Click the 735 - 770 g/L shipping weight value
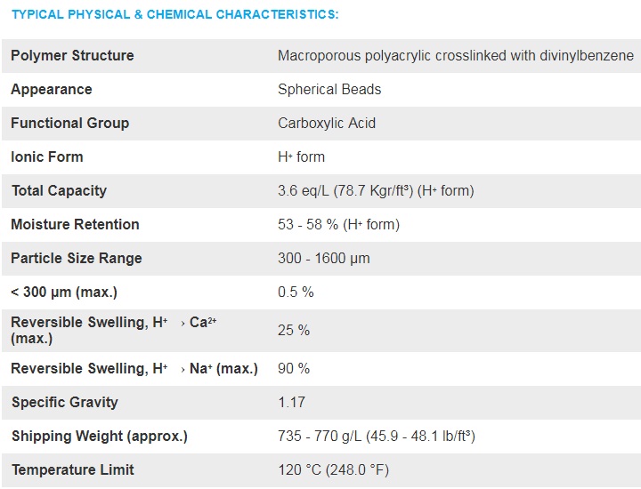The height and width of the screenshot is (489, 641). coord(377,437)
